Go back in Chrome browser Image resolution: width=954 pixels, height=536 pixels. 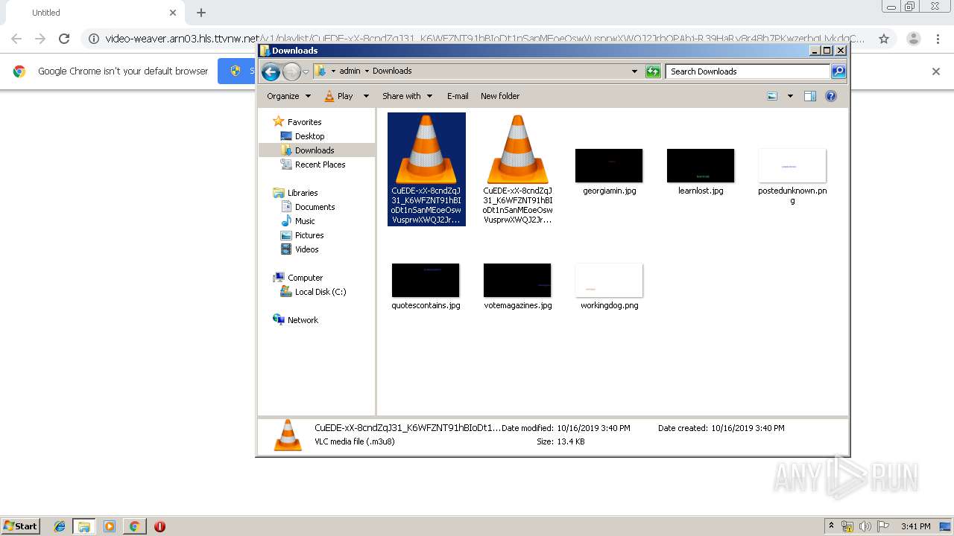coord(16,39)
